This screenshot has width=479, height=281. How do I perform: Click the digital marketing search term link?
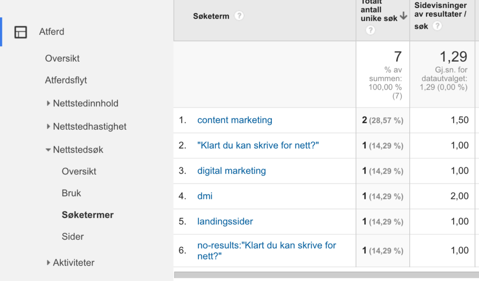[x=232, y=171]
